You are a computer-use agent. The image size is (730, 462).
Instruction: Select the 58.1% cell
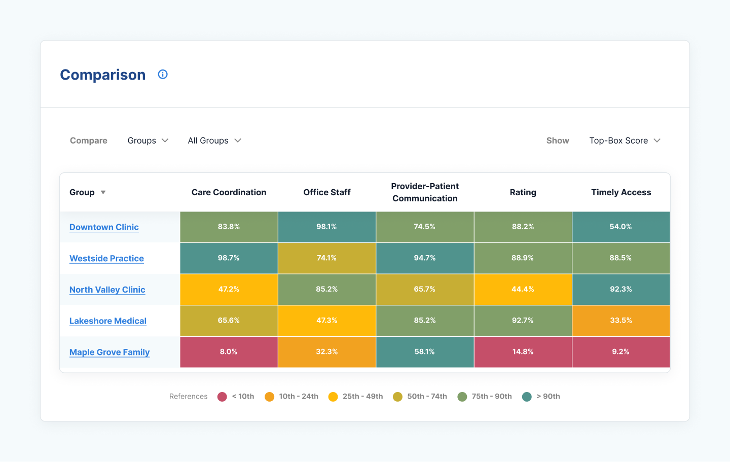[x=425, y=352]
